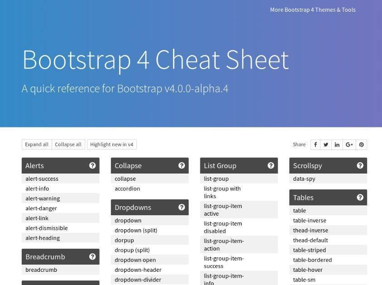Viewport: 382px width, 285px height.
Task: Select the alert-danger item
Action: point(60,208)
